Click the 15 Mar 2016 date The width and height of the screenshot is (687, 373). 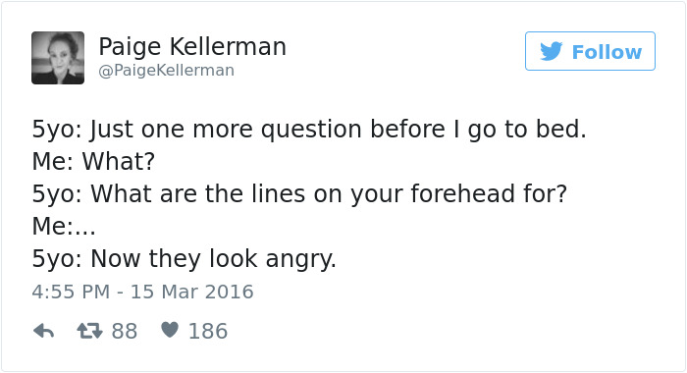pos(192,292)
